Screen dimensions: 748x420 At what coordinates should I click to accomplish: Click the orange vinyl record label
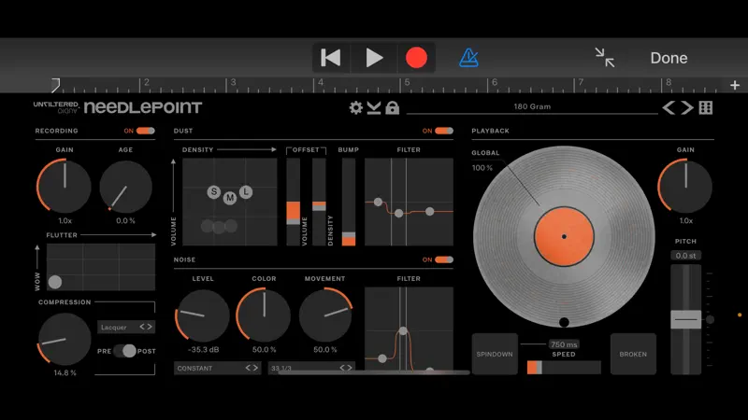click(x=564, y=236)
